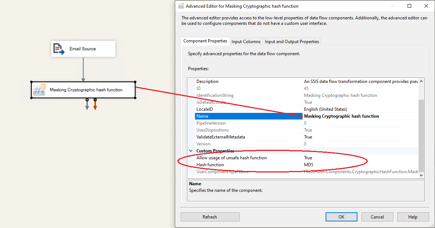
Task: Select the Hash function MD5 value
Action: click(360, 165)
